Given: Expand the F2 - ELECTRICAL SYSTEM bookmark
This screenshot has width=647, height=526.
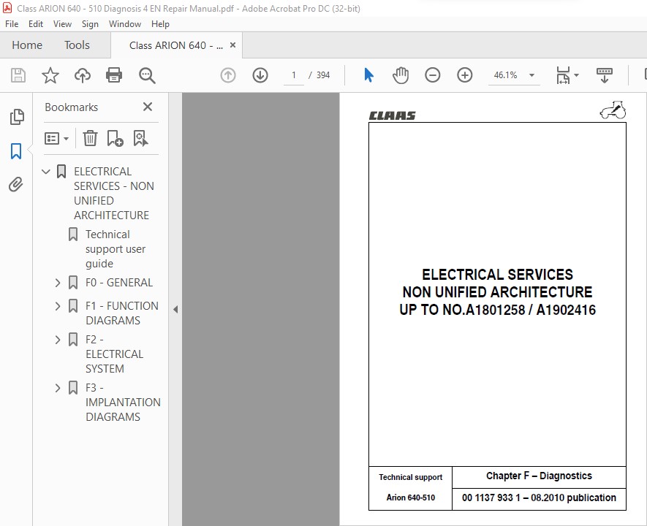Looking at the screenshot, I should coord(58,340).
